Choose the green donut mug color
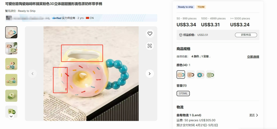Screen dimensions: 277x129 pos(210,74)
